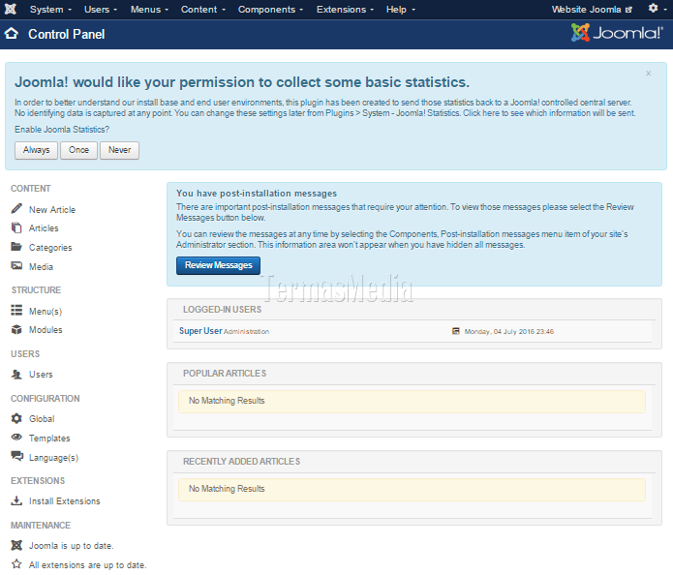This screenshot has width=673, height=575.
Task: Click the LOGGED-IN USERS panel heading
Action: tap(223, 310)
